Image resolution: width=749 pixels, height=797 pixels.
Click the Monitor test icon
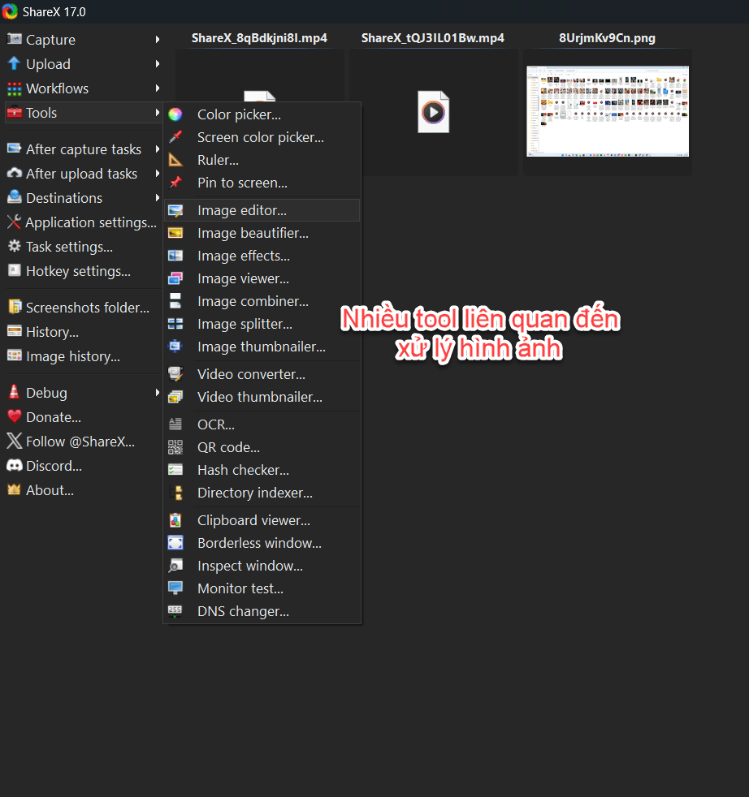(x=175, y=588)
